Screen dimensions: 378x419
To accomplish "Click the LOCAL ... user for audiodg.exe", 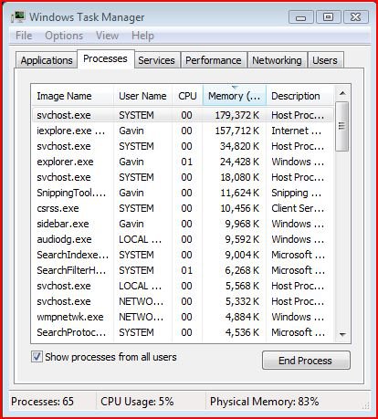I will pos(141,239).
